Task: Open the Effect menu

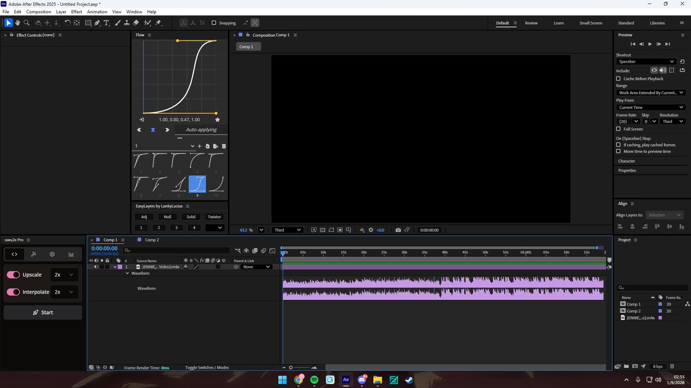Action: coord(77,11)
